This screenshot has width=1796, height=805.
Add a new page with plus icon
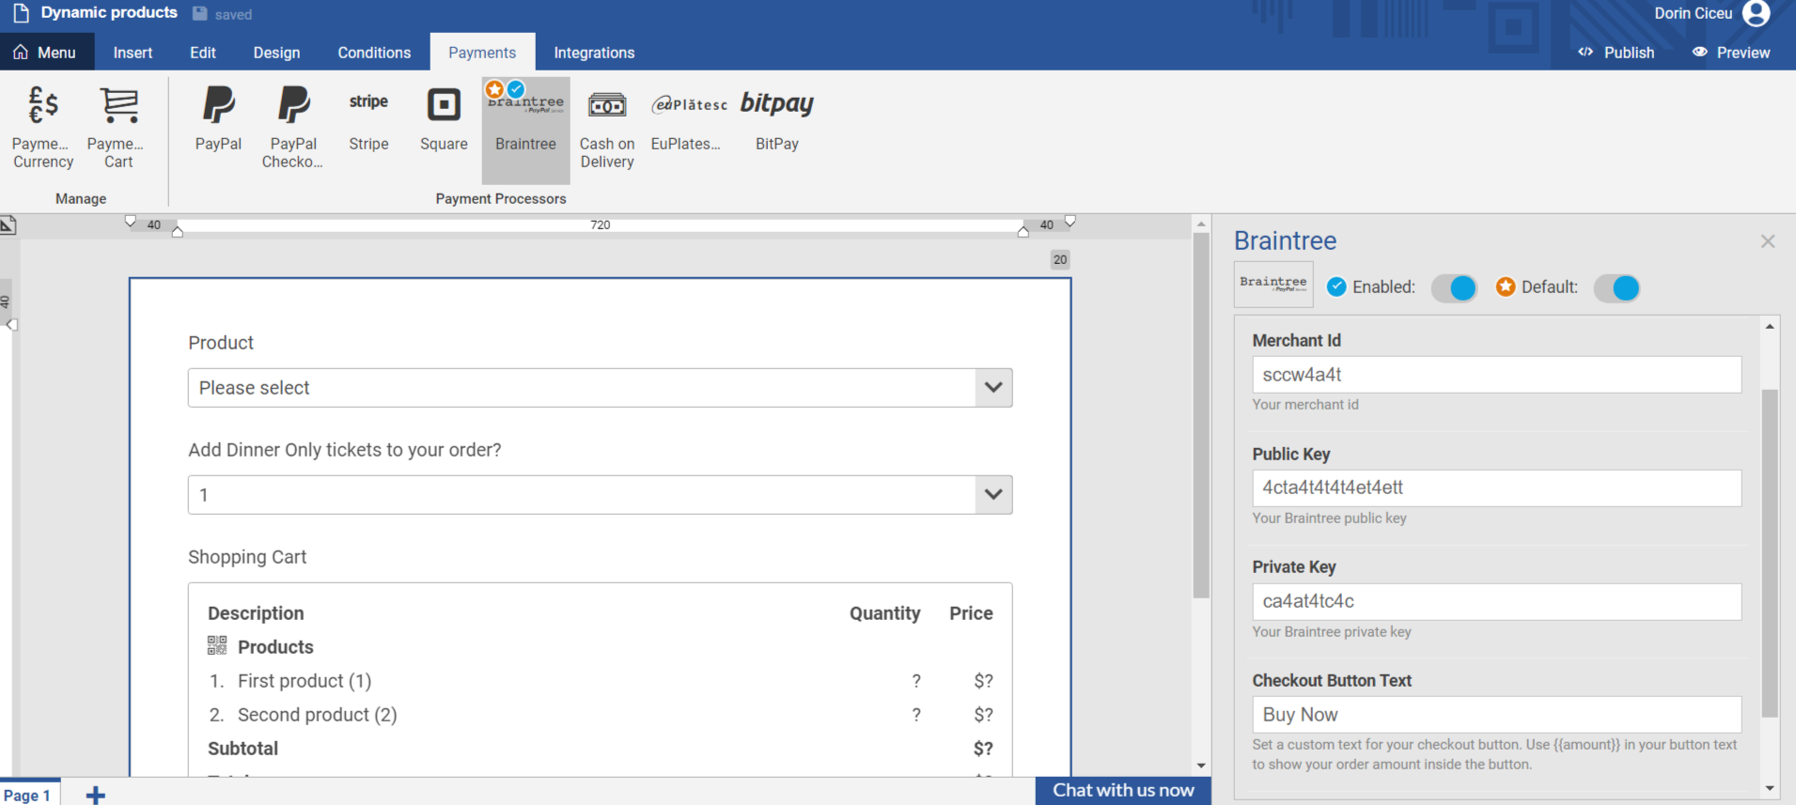click(x=95, y=796)
